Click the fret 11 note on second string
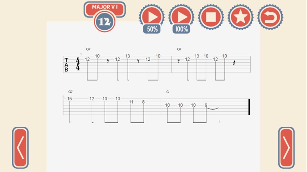Screen dimensions: 307x172 pos(131,102)
